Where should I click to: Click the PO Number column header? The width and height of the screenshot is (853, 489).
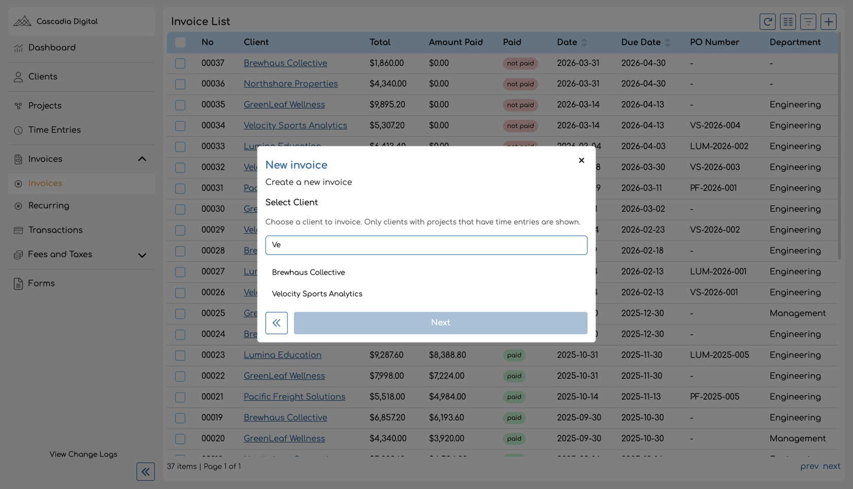tap(714, 42)
